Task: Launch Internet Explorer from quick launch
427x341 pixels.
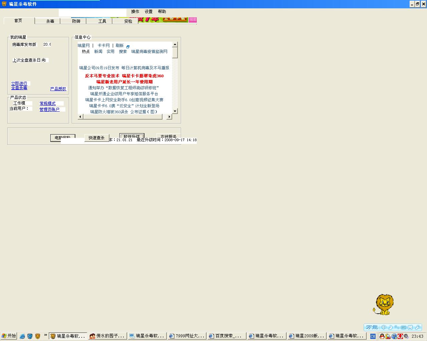Action: [22, 336]
